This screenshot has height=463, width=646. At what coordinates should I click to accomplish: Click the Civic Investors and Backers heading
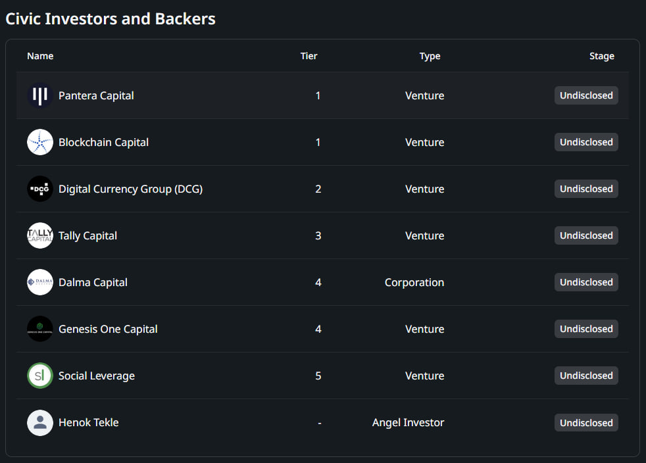click(x=111, y=19)
